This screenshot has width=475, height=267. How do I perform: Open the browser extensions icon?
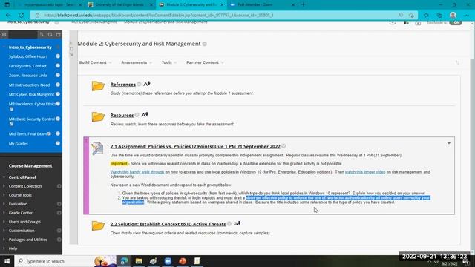coord(426,15)
